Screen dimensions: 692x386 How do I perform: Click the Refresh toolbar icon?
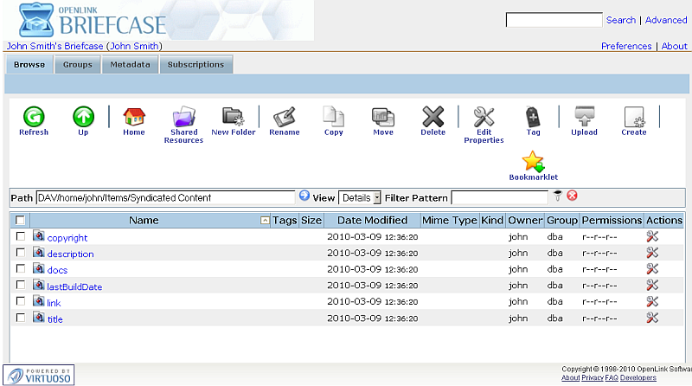pyautogui.click(x=33, y=117)
